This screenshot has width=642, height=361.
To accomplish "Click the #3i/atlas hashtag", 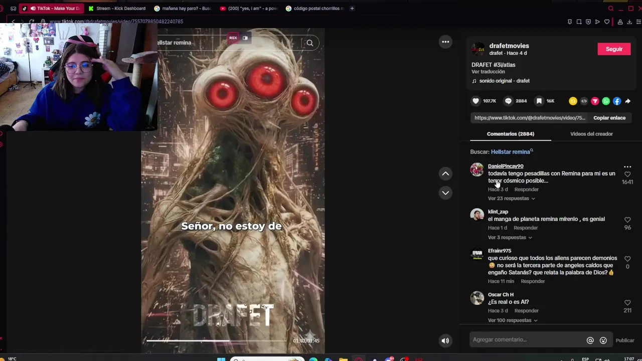I will [504, 65].
